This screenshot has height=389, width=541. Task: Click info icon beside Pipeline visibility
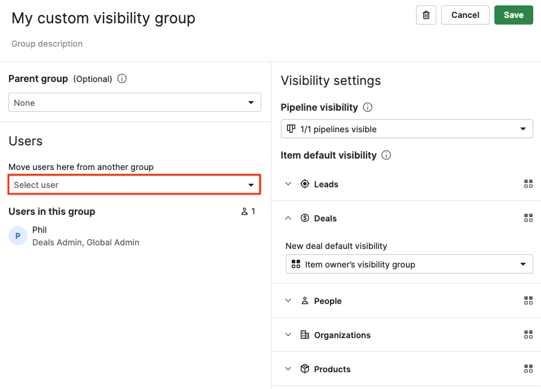(368, 108)
